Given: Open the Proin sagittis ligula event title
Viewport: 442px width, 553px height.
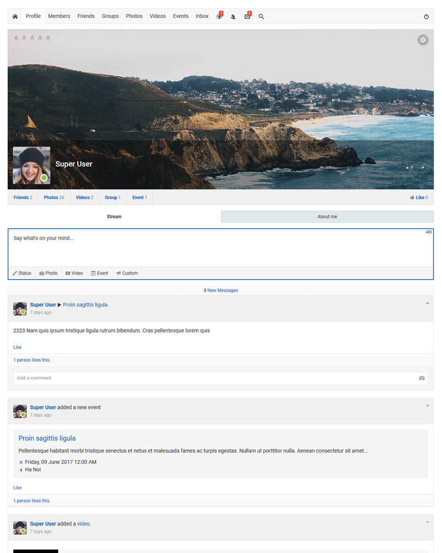Looking at the screenshot, I should click(x=47, y=439).
